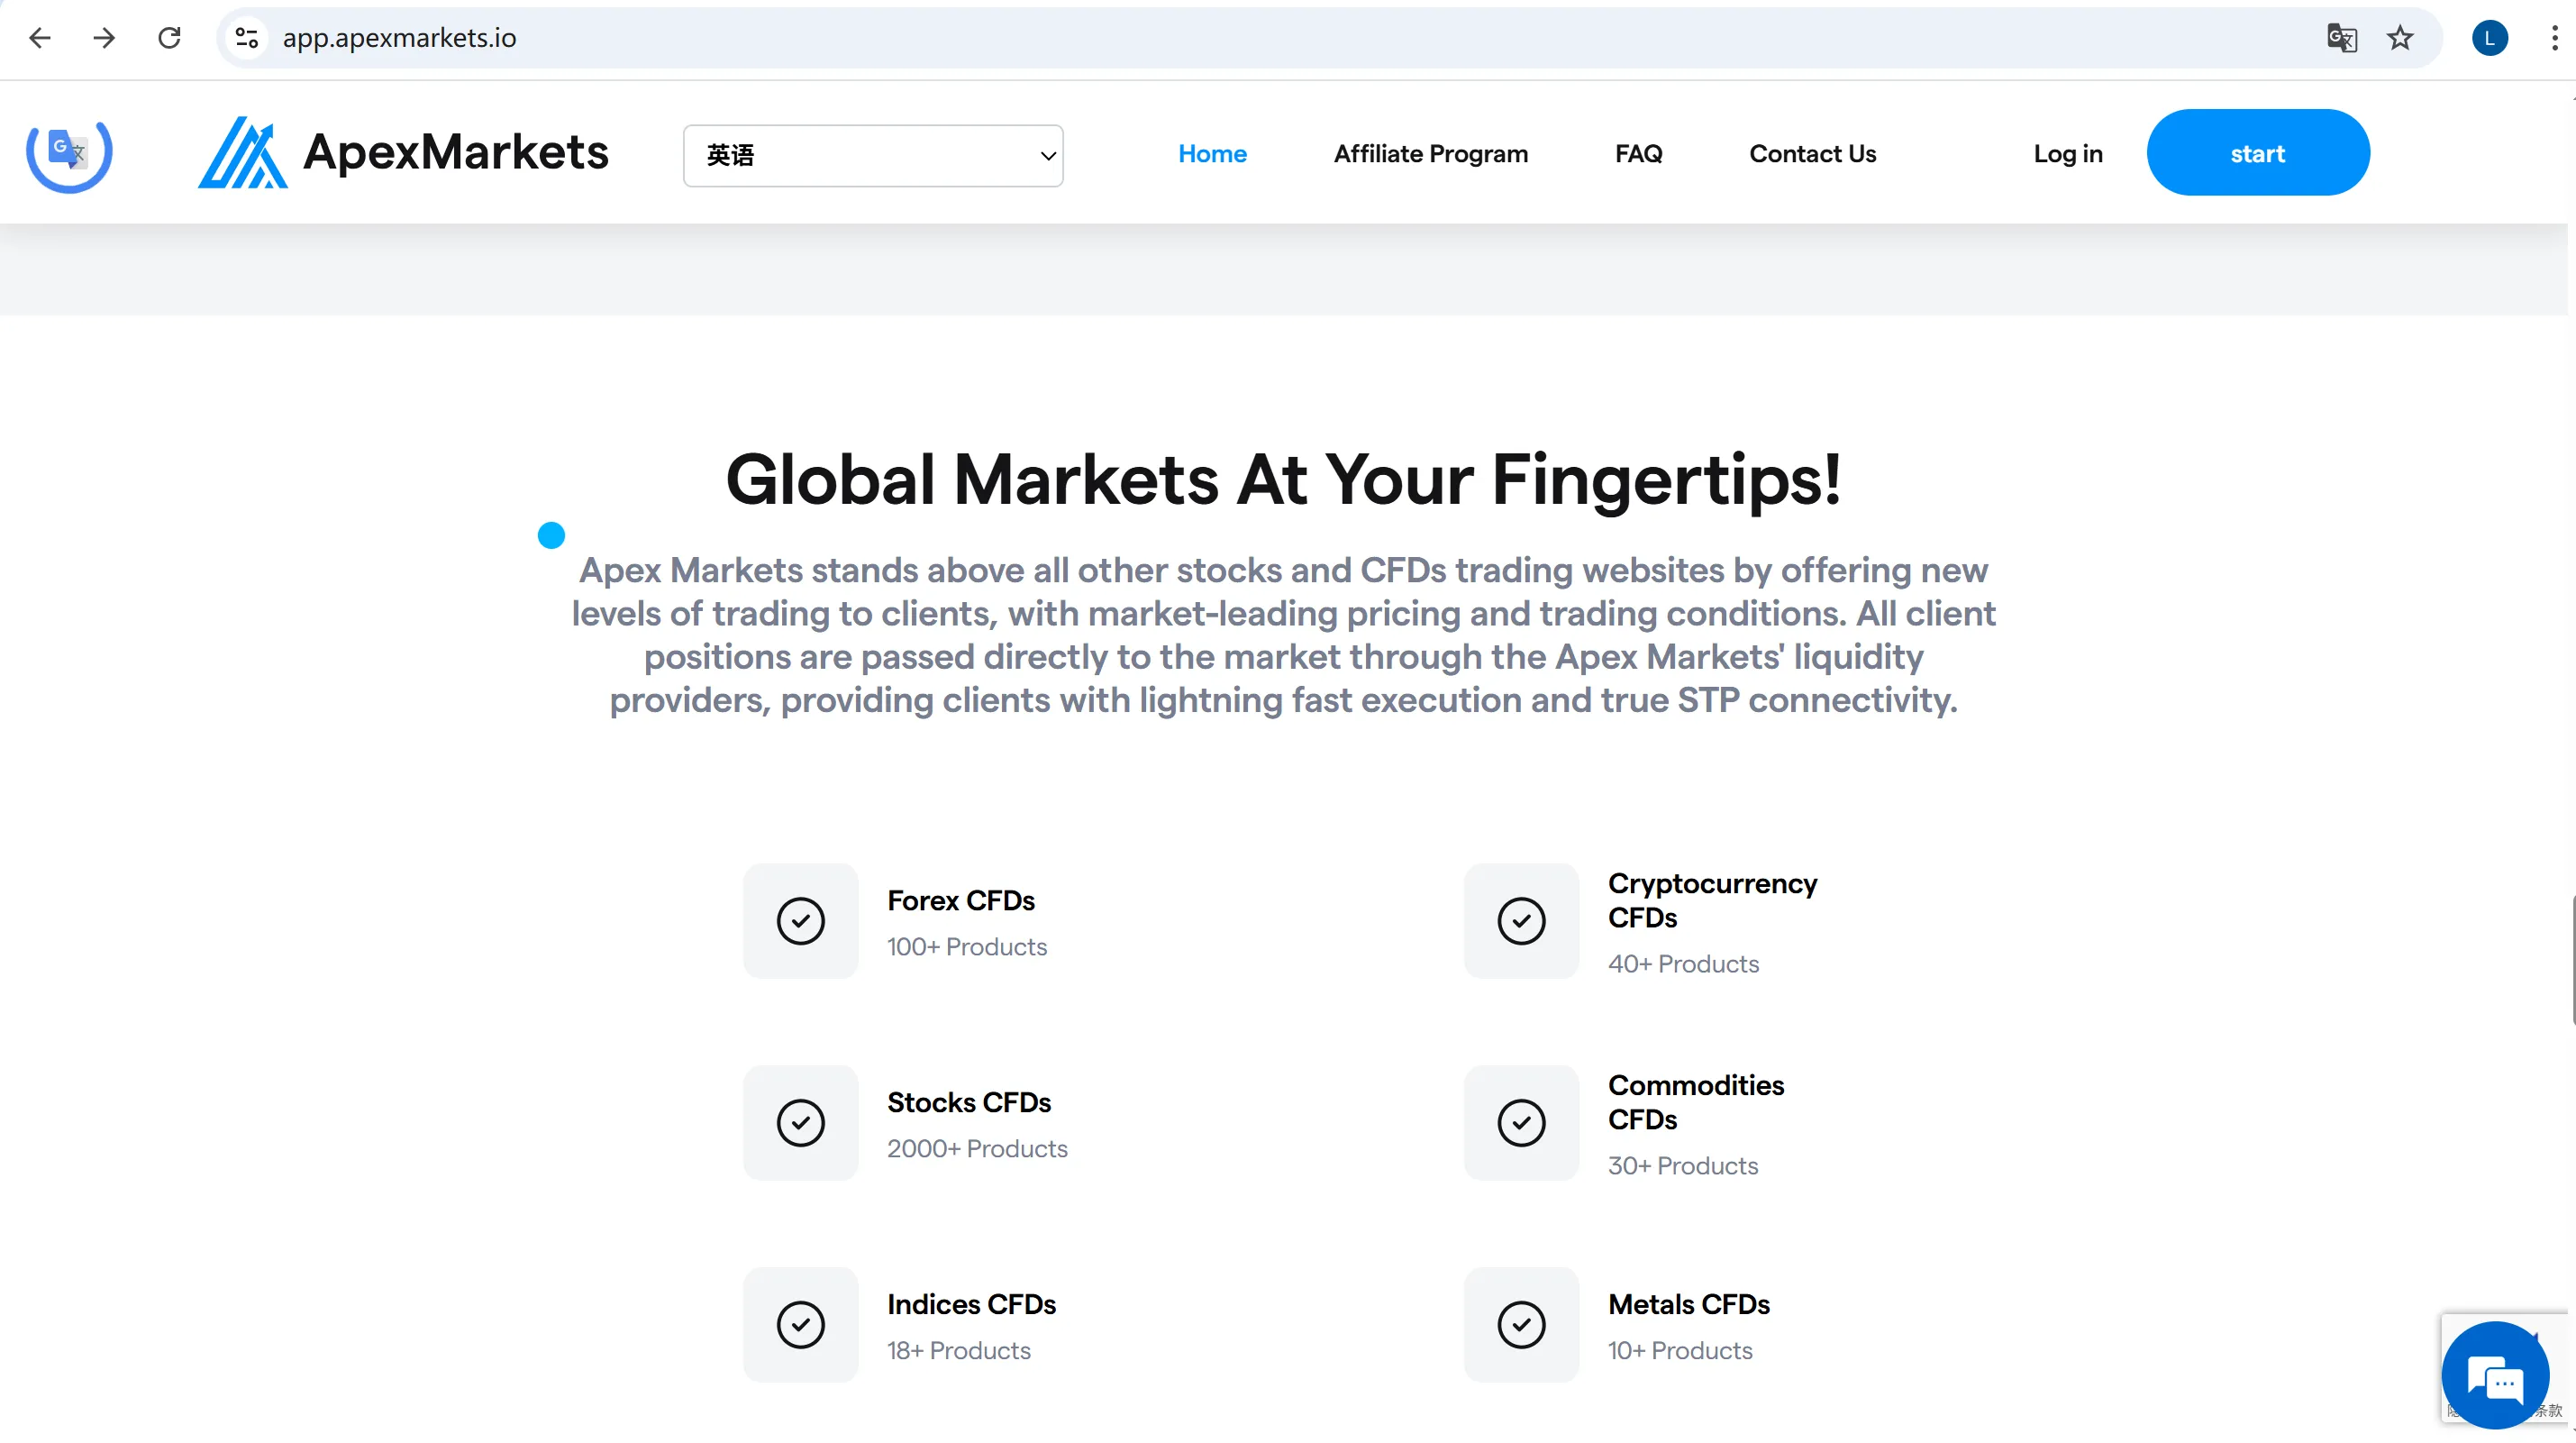Open the FAQ page
2576x1443 pixels.
tap(1638, 153)
